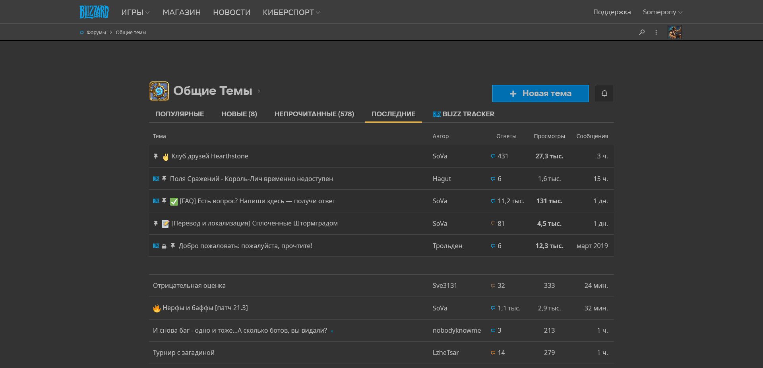
Task: Open topic И снова баг - одно и тоже
Action: point(240,331)
